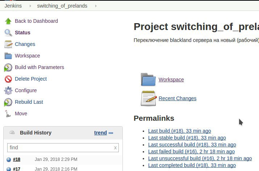Click the blue status ball for build #17
This screenshot has height=171, width=259.
tap(9, 169)
